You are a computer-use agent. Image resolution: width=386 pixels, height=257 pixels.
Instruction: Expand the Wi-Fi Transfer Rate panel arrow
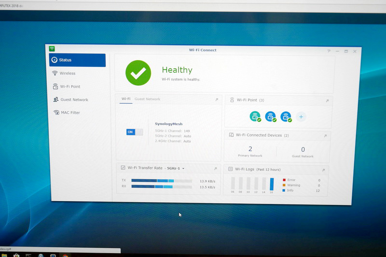(215, 168)
